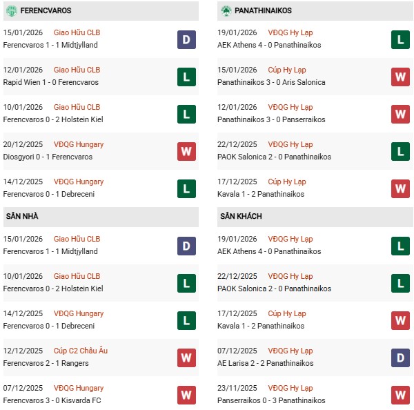
Task: Click W badge beside Ferencvaros 2-1 Rangers
Action: [x=186, y=358]
